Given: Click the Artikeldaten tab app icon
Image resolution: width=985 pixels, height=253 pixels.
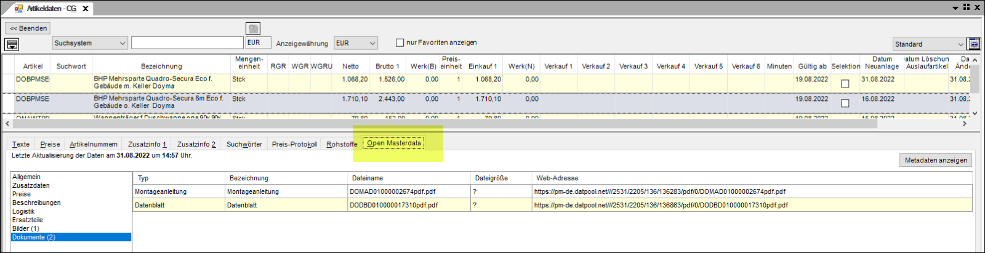Looking at the screenshot, I should pyautogui.click(x=18, y=9).
